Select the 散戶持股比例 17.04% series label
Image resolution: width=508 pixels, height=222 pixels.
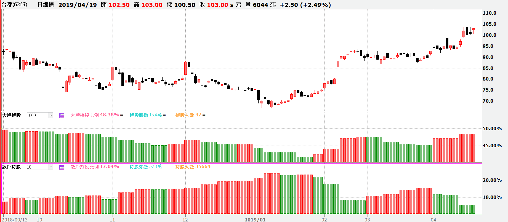(95, 167)
